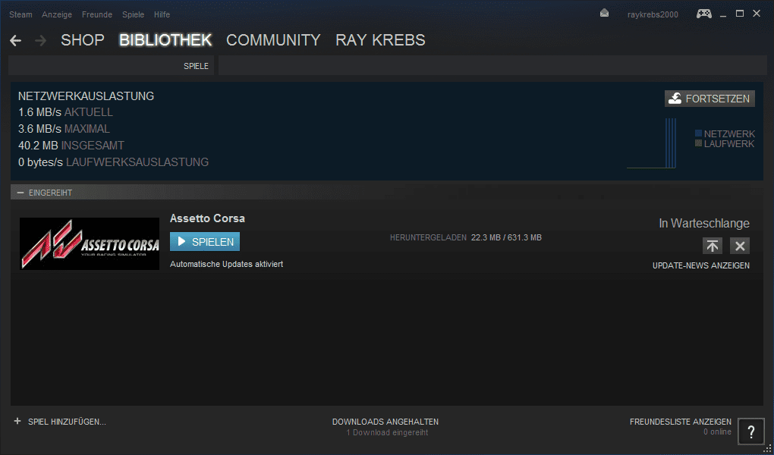Open the Freunde menu
Image resolution: width=774 pixels, height=455 pixels.
pos(97,14)
